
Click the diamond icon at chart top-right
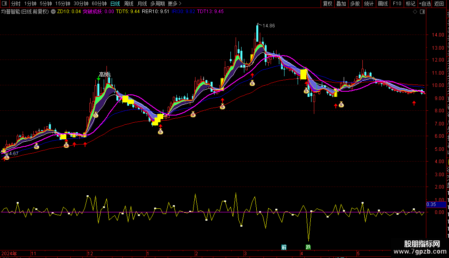415,12
